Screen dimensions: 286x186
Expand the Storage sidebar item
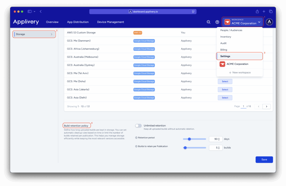[x=34, y=34]
